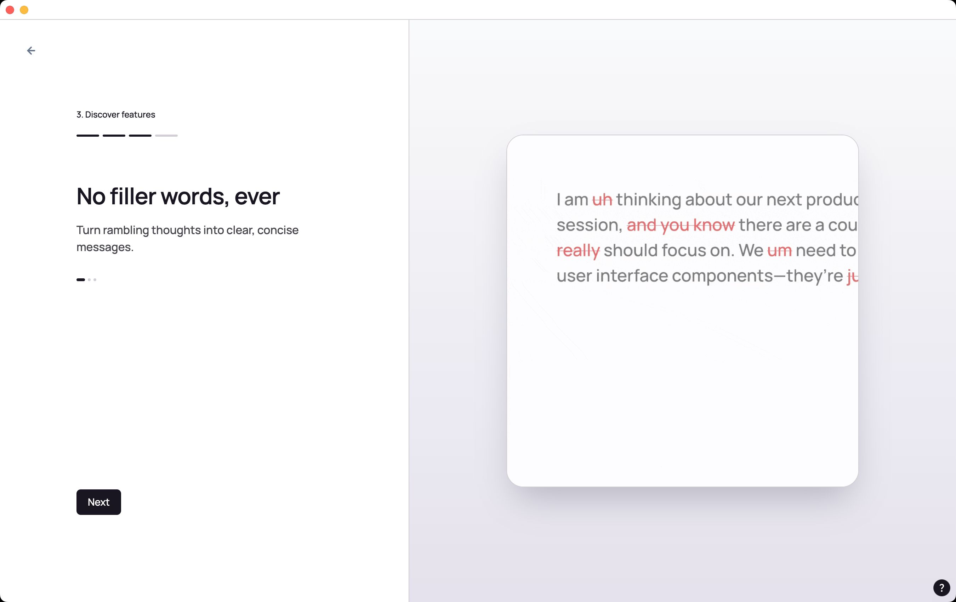Click the yellow minimize button icon

coord(24,9)
